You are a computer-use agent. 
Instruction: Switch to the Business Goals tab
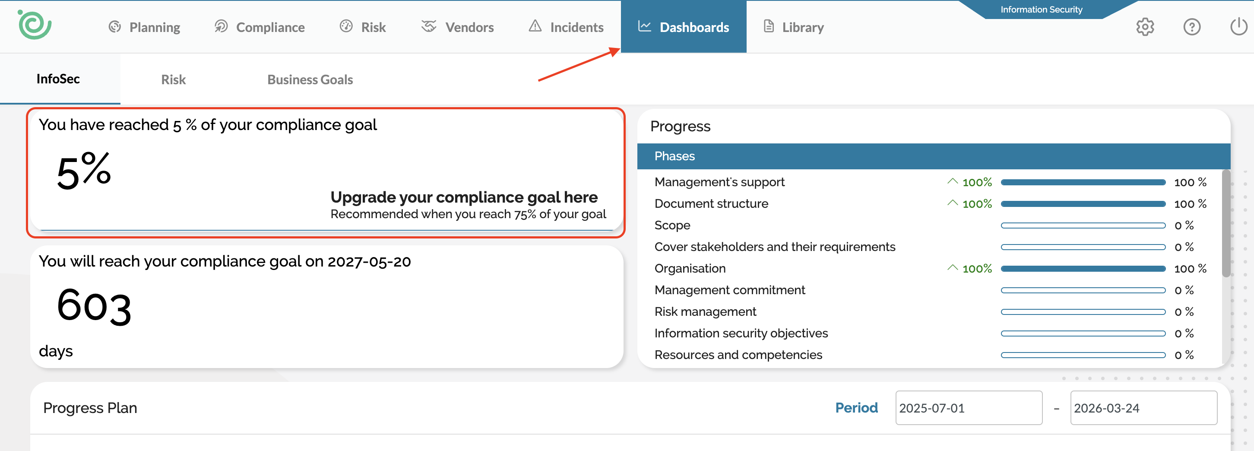(x=310, y=79)
